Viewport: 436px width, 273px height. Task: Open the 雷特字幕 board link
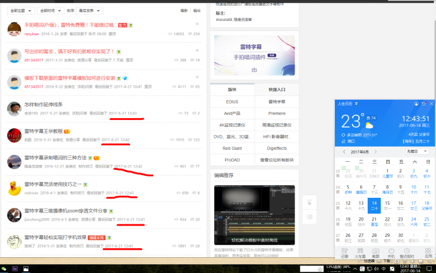tap(277, 102)
